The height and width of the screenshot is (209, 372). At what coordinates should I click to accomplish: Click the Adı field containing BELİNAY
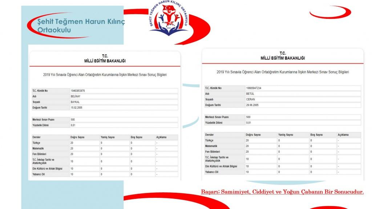[x=124, y=96]
